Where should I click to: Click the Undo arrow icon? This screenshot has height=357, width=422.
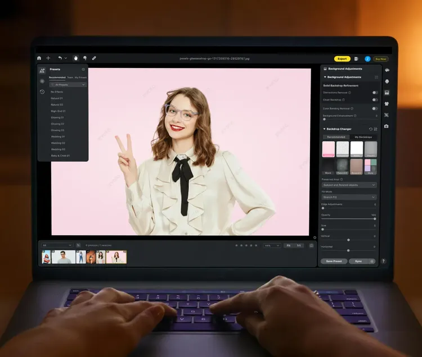pyautogui.click(x=60, y=58)
